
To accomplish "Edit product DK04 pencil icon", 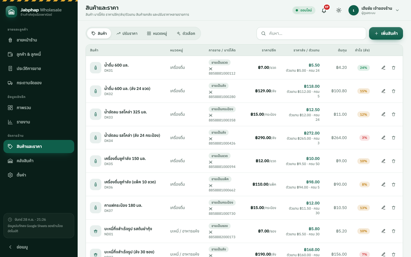I will pyautogui.click(x=383, y=138).
